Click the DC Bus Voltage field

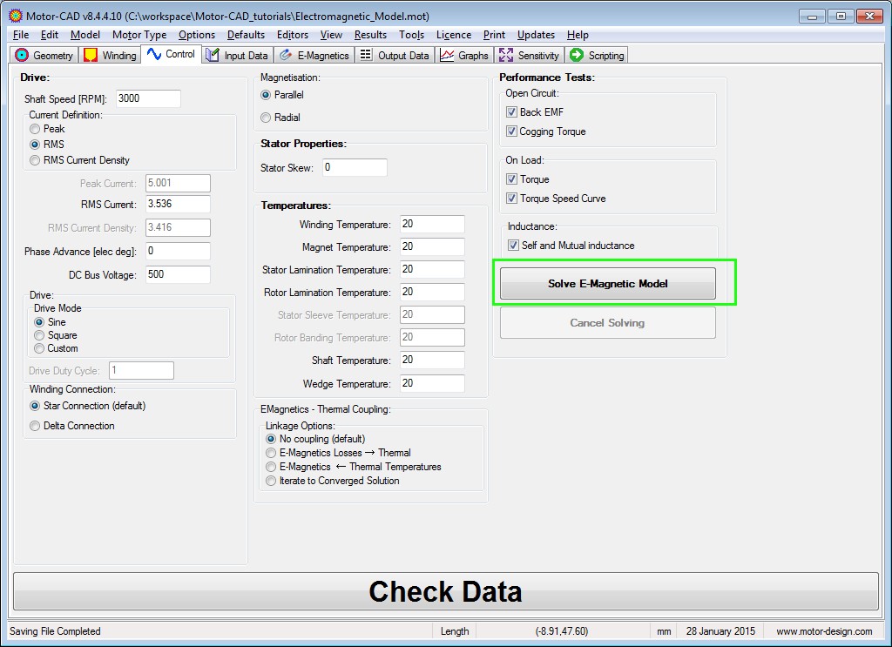pyautogui.click(x=178, y=274)
